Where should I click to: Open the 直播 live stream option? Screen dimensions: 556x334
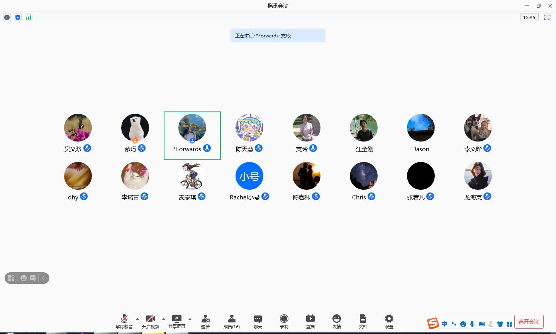pyautogui.click(x=310, y=321)
